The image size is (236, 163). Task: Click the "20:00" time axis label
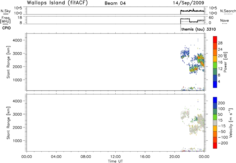tap(174, 157)
